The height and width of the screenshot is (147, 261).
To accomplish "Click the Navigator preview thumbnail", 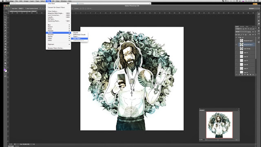I will (219, 125).
